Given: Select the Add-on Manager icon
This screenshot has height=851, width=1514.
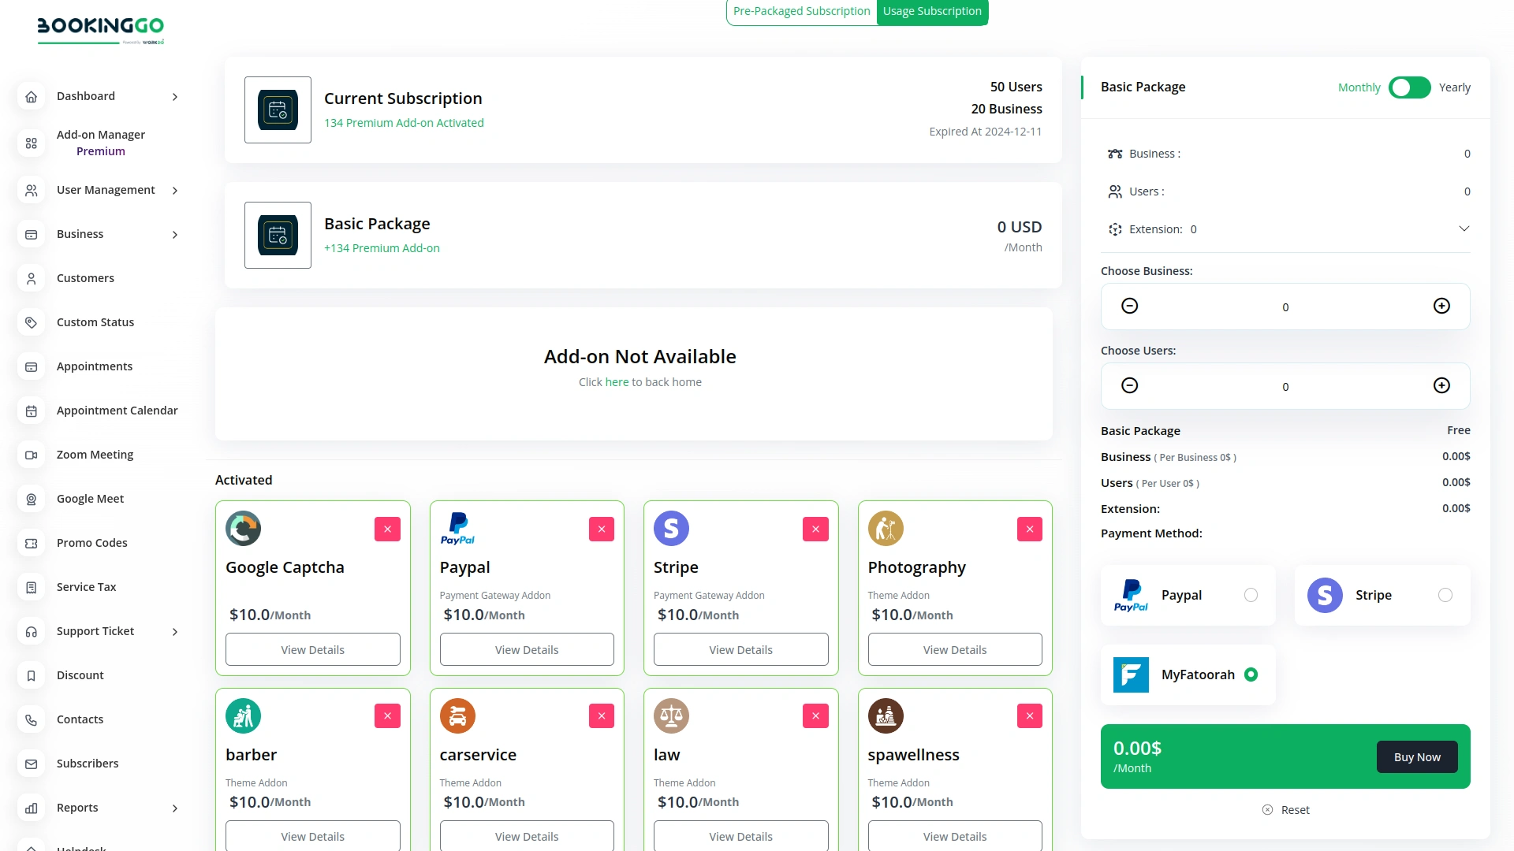Looking at the screenshot, I should click(x=31, y=143).
